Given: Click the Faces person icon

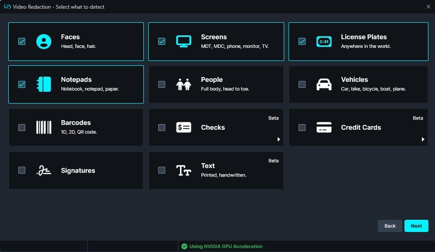Looking at the screenshot, I should click(44, 41).
